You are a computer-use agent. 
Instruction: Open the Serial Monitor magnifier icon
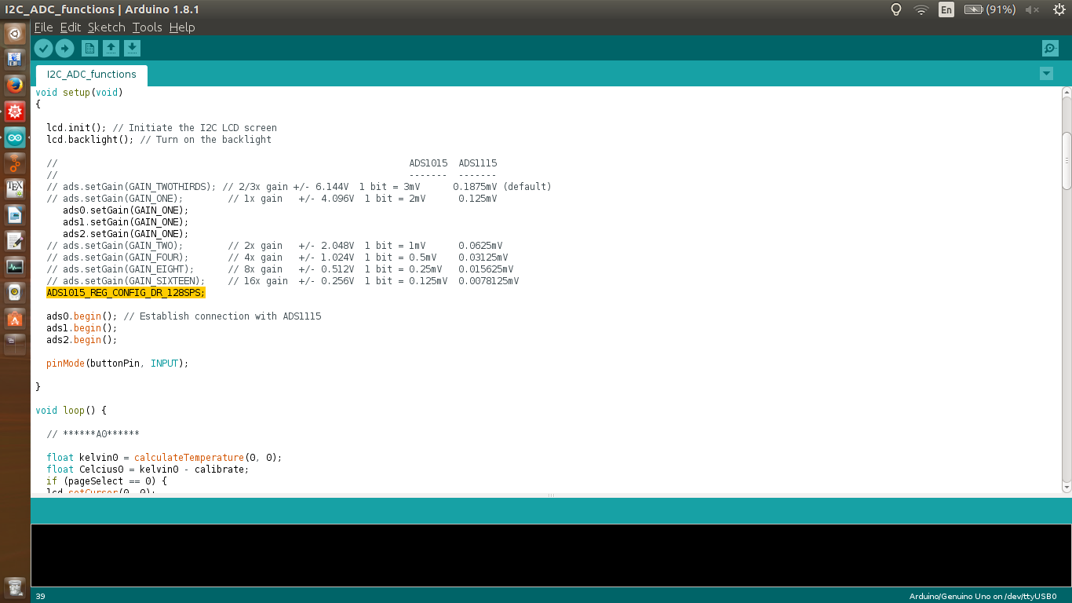point(1050,48)
